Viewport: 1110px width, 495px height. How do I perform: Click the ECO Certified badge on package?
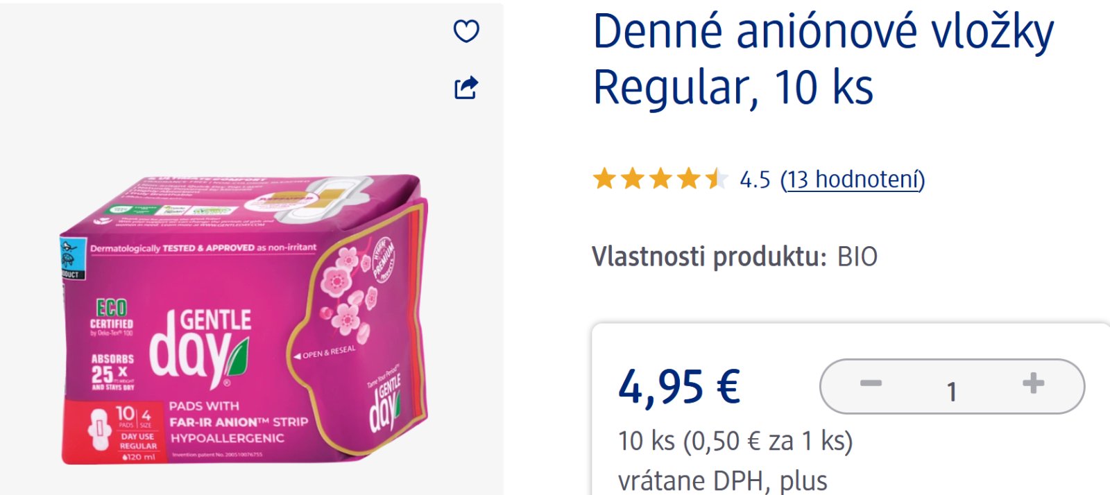pos(112,316)
